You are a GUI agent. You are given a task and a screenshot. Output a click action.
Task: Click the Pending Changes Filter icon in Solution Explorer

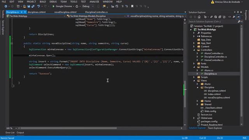[205, 17]
